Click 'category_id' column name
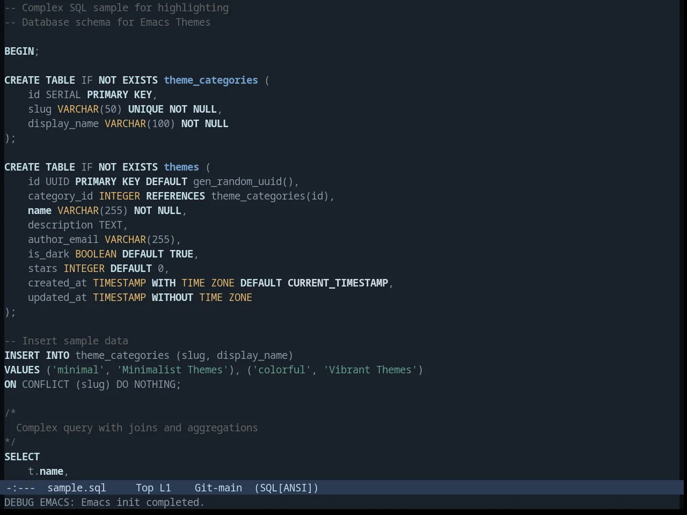 tap(61, 196)
